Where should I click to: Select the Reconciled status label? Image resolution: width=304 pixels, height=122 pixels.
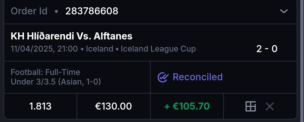point(198,77)
